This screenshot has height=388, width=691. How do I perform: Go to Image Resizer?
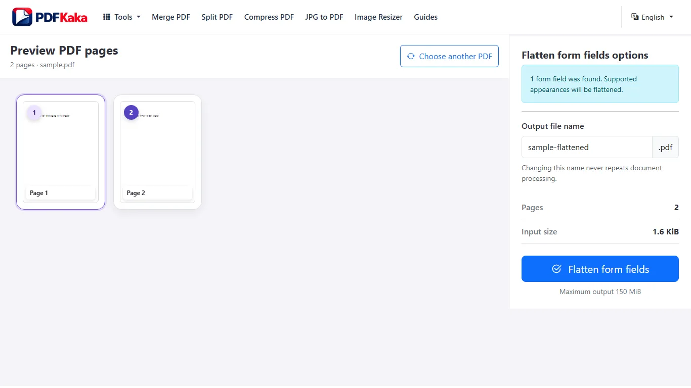378,17
